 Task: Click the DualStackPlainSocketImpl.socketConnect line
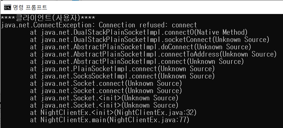150,40
